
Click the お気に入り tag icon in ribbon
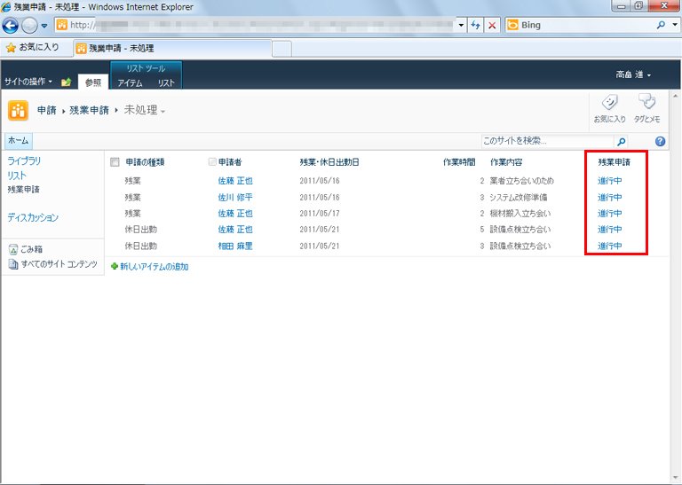609,108
